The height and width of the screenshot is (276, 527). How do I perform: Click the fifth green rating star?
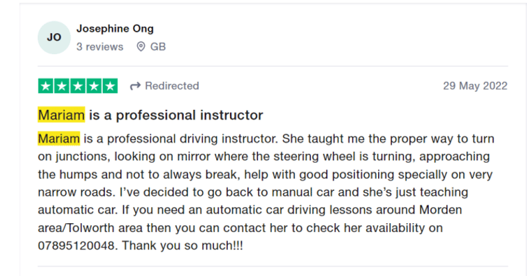tap(110, 86)
